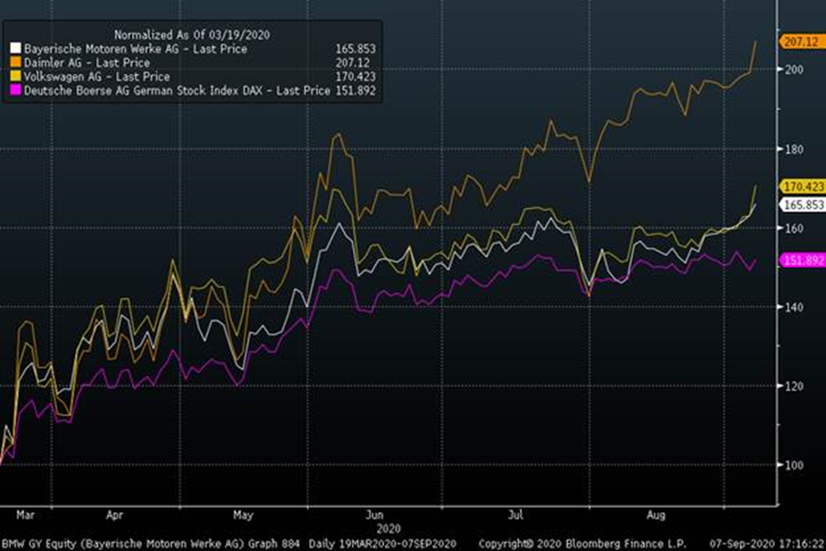Click the 07-Sep-2020 17:16:22 timestamp
This screenshot has width=826, height=551.
click(767, 544)
